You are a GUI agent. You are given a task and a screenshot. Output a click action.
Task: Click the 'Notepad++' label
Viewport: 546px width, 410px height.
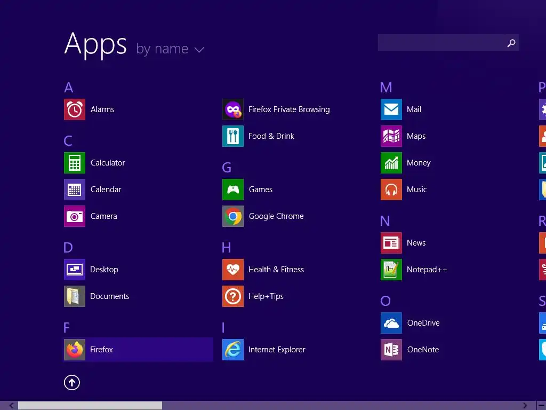(x=427, y=270)
